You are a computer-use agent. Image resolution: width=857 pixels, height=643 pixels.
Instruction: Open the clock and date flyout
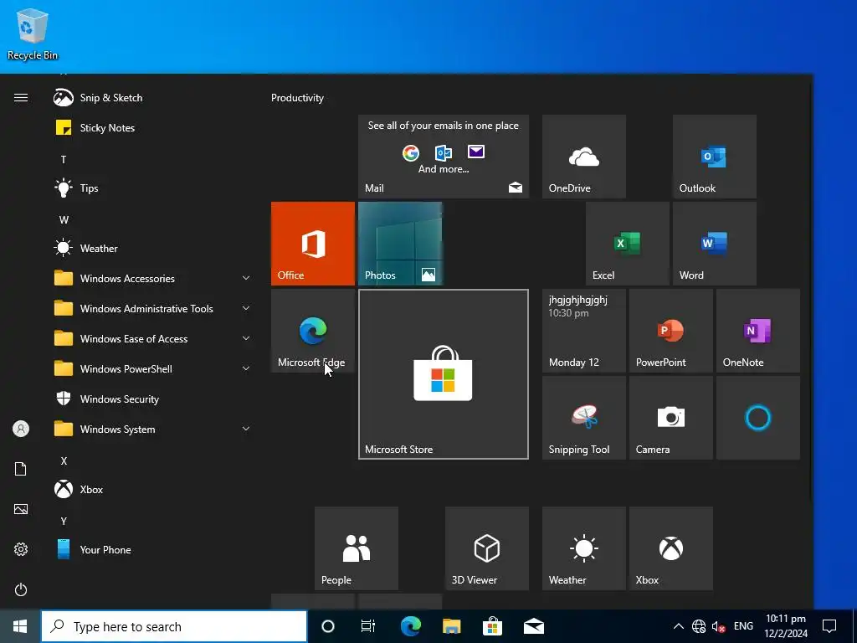coord(786,626)
